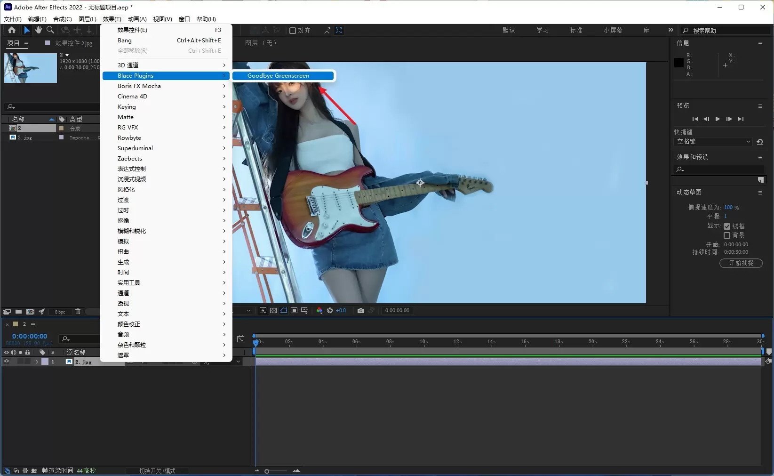Viewport: 774px width, 476px height.
Task: Expand the 扭曲 submenu
Action: pos(166,252)
